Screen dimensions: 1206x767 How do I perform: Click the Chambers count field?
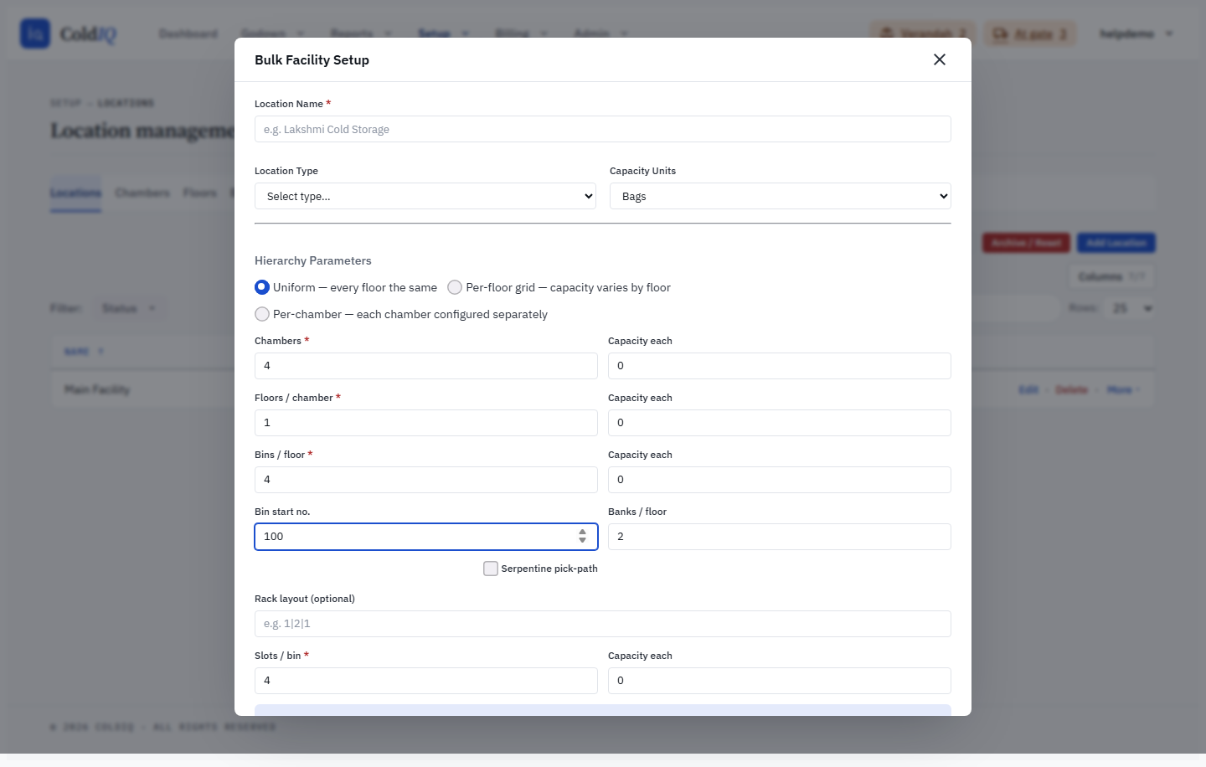[426, 366]
